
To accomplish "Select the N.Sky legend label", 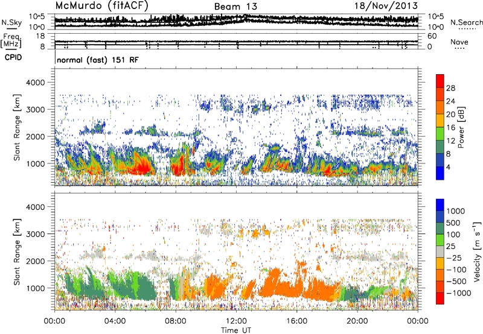I will tap(11, 22).
